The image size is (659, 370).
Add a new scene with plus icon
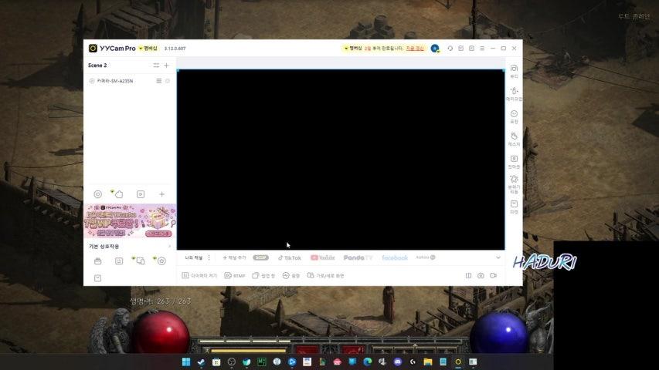(x=166, y=66)
